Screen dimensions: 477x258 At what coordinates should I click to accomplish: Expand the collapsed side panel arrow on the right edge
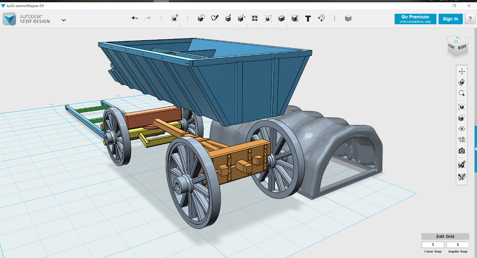tap(476, 149)
